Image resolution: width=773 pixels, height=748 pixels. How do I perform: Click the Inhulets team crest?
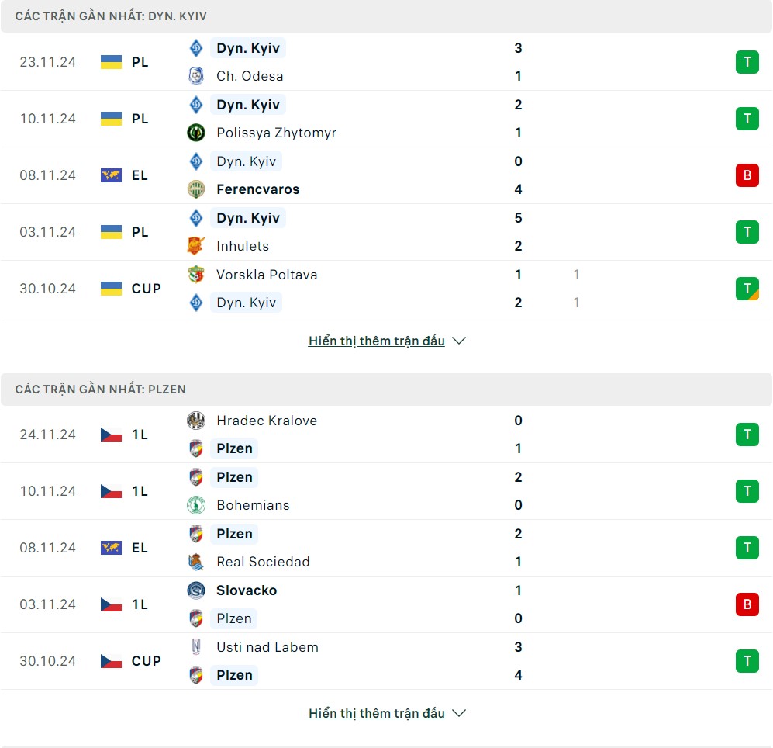195,246
